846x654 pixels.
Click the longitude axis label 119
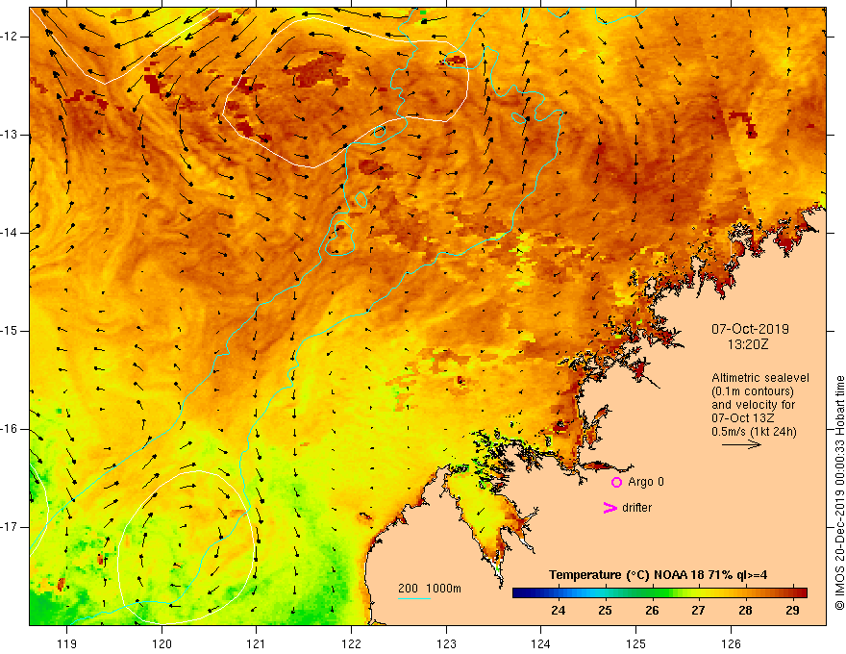[x=67, y=643]
